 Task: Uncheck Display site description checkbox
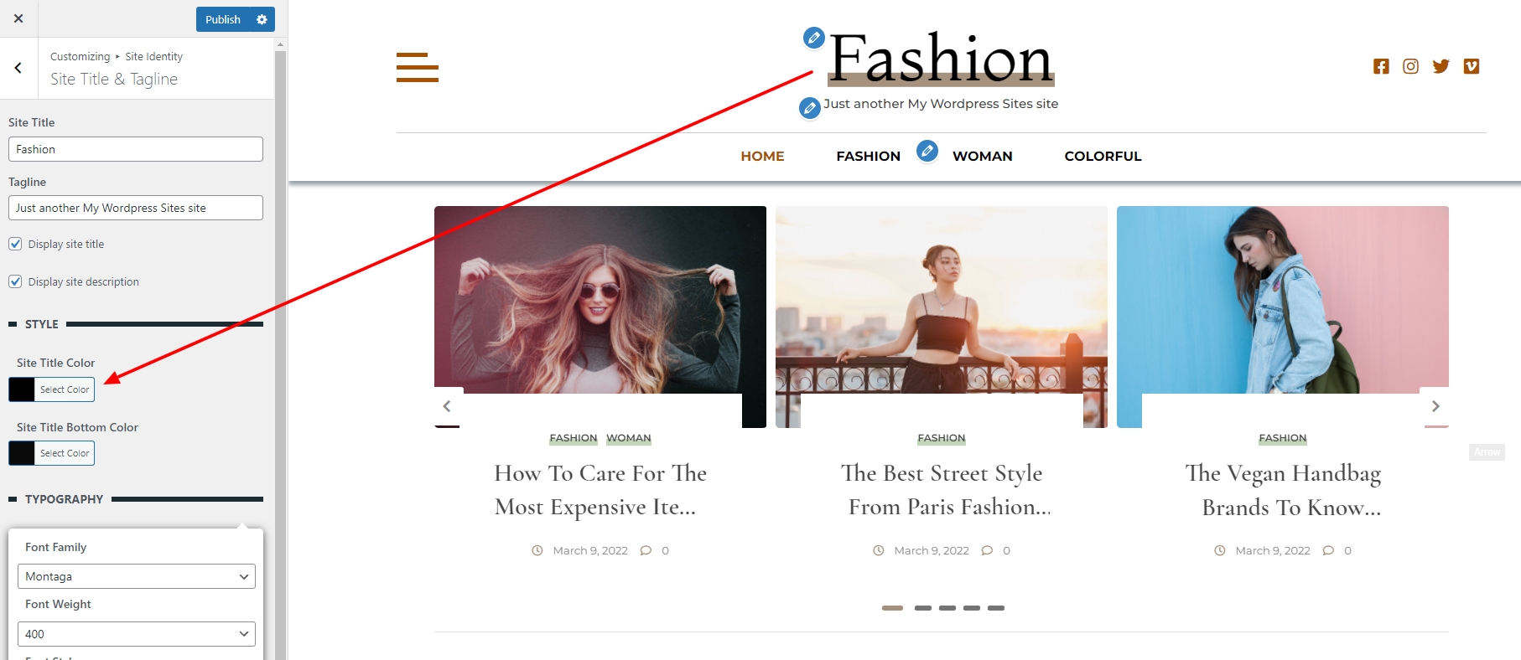[x=15, y=281]
